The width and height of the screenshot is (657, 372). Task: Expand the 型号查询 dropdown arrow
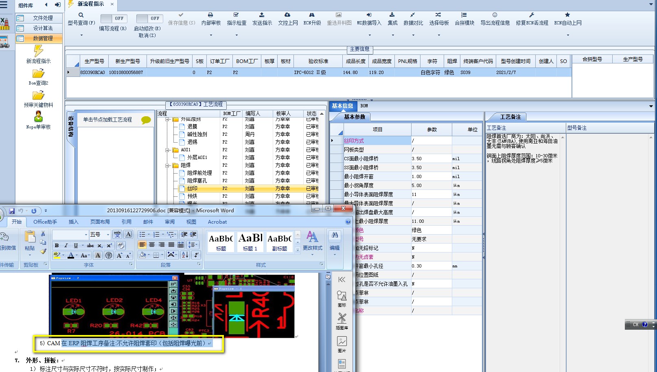click(x=81, y=35)
